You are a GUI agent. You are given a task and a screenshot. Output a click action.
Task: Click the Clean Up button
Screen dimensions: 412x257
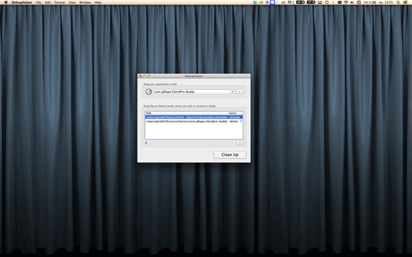[x=230, y=155]
